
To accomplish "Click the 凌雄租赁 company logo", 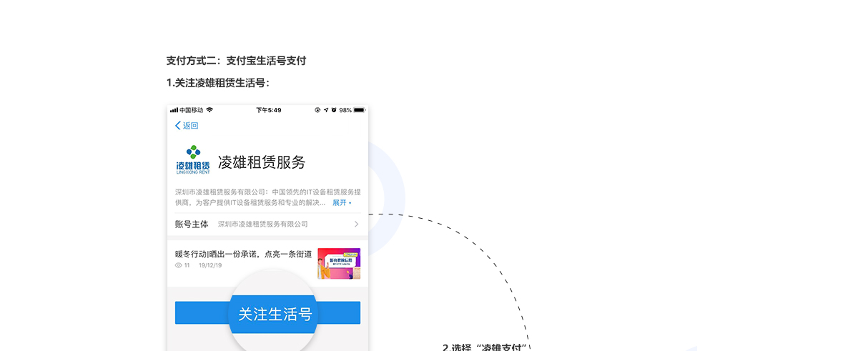I will [x=193, y=160].
